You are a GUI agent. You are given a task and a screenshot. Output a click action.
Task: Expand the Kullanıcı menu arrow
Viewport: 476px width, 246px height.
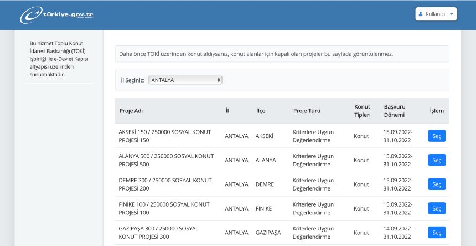pyautogui.click(x=452, y=14)
